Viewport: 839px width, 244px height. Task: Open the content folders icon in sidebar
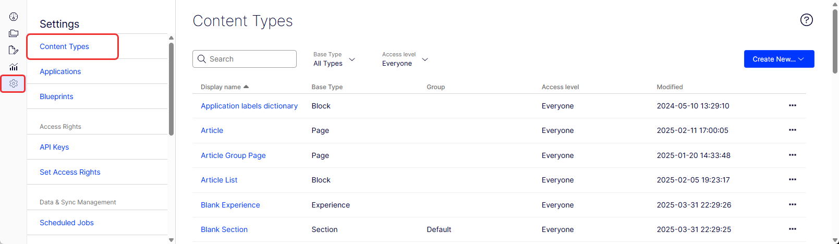pos(14,33)
